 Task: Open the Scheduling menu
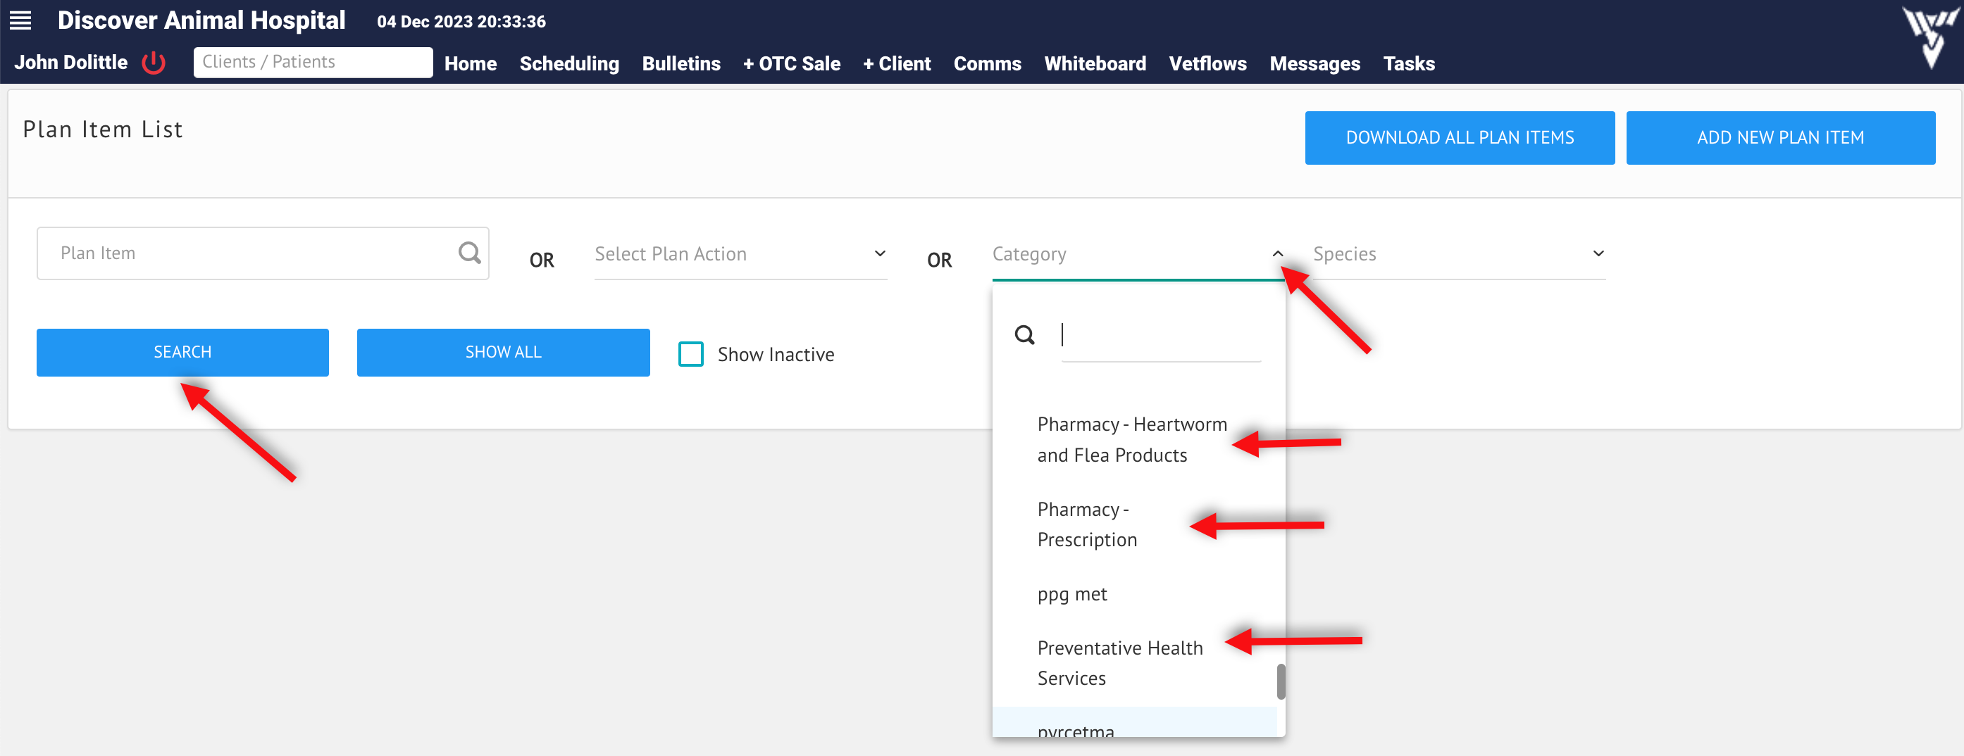pos(568,63)
